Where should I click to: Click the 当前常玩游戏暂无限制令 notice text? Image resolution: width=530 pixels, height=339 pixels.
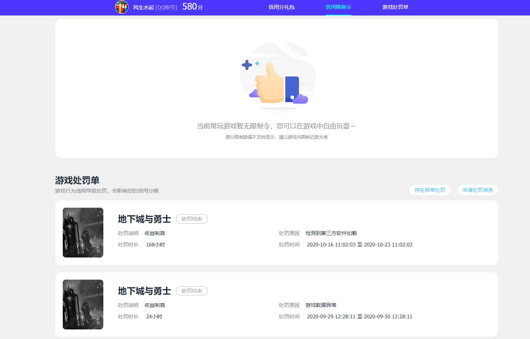276,126
